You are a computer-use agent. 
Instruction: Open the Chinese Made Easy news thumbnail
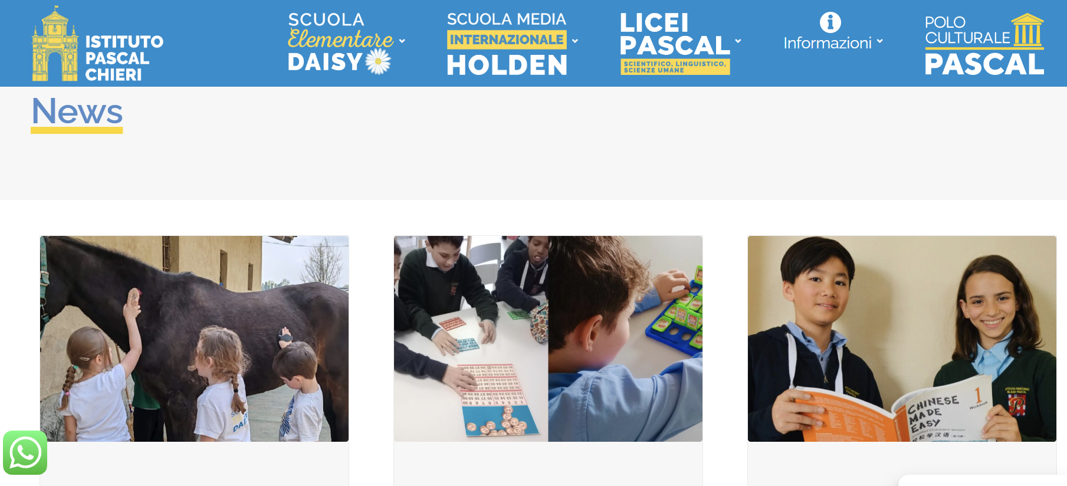point(902,339)
